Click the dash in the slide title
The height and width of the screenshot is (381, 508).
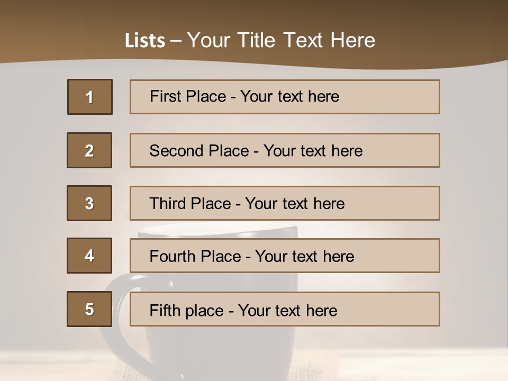pos(176,41)
